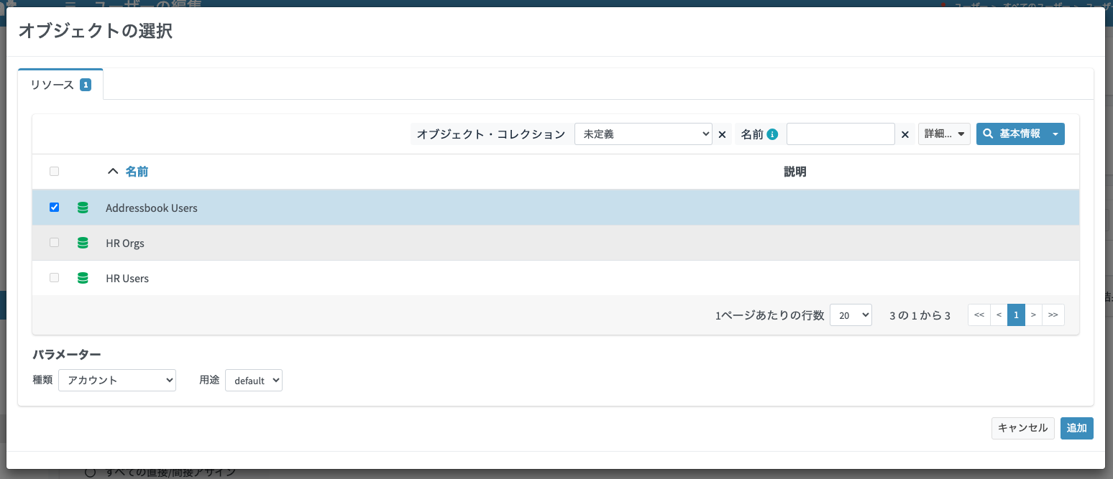Screen dimensions: 1113x479
Task: Open the 基本情報 search dropdown arrow
Action: point(1055,134)
